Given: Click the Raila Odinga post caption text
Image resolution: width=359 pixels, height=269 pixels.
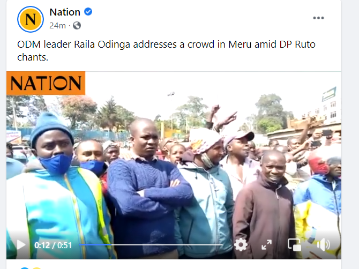Looking at the screenshot, I should [166, 50].
